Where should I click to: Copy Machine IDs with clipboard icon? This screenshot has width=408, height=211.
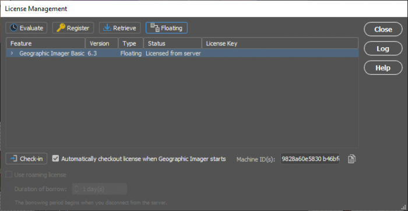tap(351, 159)
